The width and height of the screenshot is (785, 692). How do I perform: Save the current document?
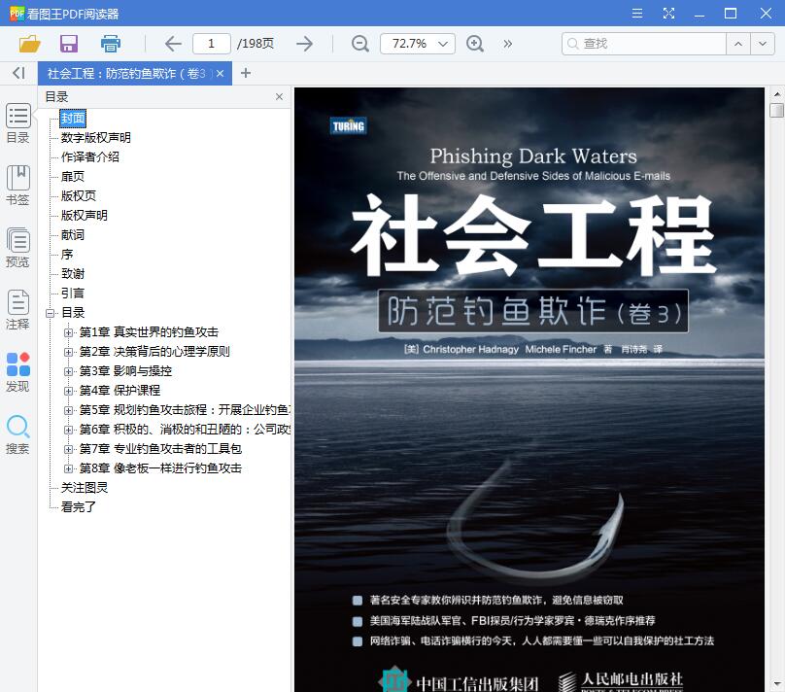click(x=68, y=44)
